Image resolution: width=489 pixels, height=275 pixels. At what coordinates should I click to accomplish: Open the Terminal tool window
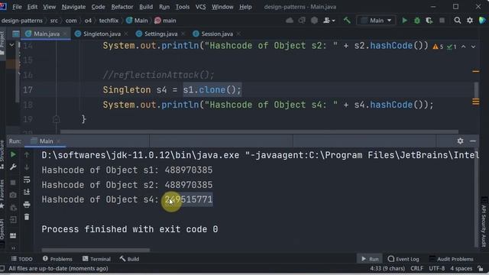coord(96,259)
